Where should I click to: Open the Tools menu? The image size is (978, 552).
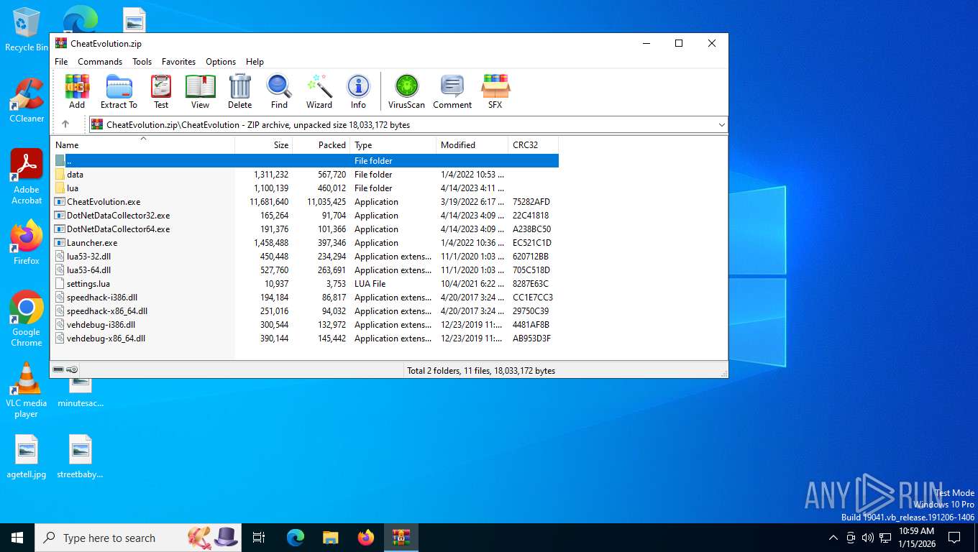(142, 62)
